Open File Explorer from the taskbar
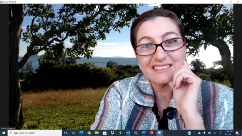Viewport: 242px width, 136px height. pos(97,133)
